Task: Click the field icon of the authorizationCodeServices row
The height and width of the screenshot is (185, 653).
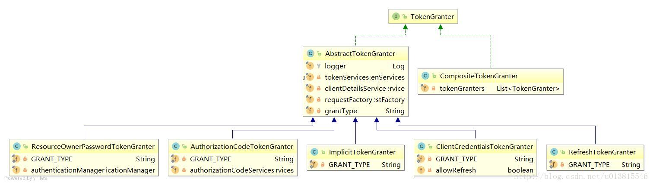Action: click(x=175, y=170)
